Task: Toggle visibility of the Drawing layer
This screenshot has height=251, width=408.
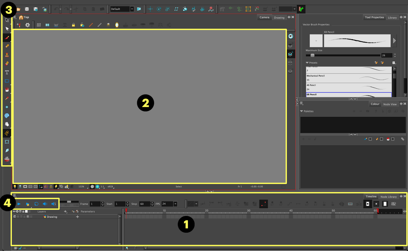Action: click(15, 217)
